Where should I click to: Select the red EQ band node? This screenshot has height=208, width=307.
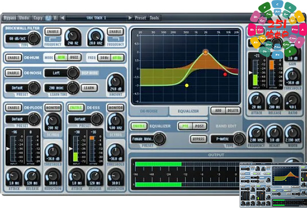point(225,74)
